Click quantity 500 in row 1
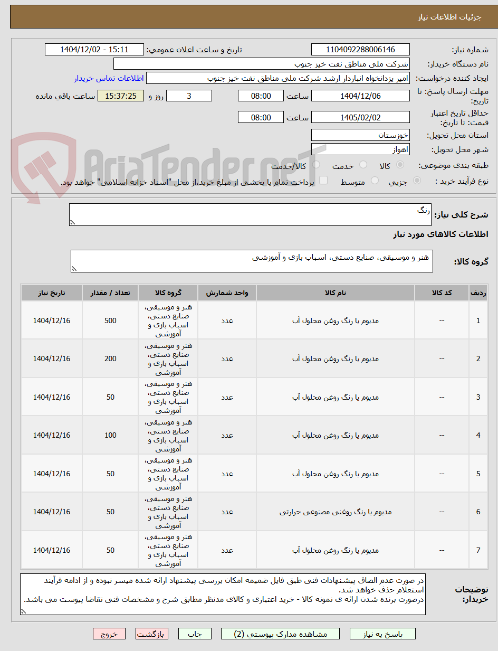The height and width of the screenshot is (651, 498). tap(110, 320)
